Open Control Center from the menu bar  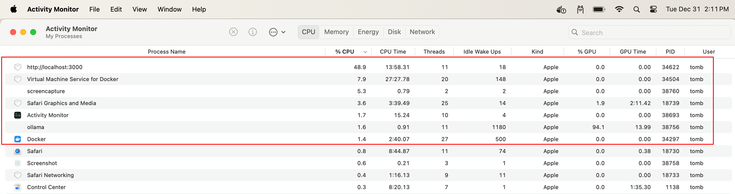tap(653, 9)
